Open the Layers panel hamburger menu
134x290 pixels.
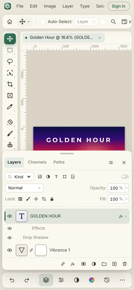click(111, 163)
